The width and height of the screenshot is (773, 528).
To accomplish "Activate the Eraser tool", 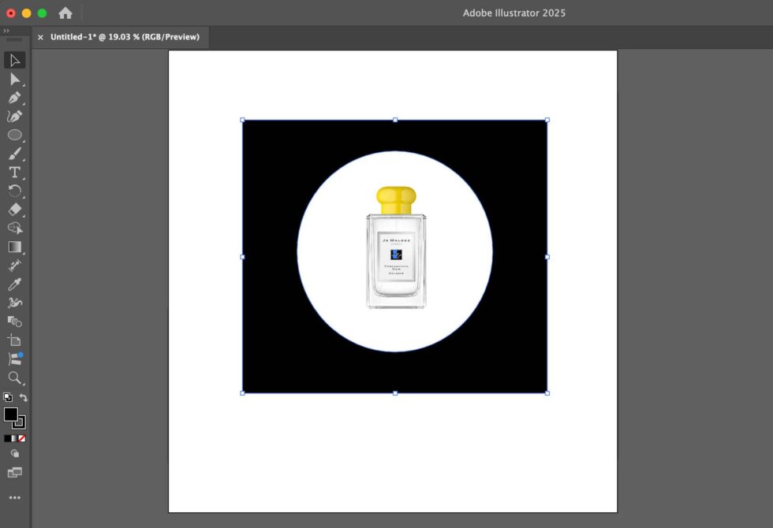I will 13,209.
